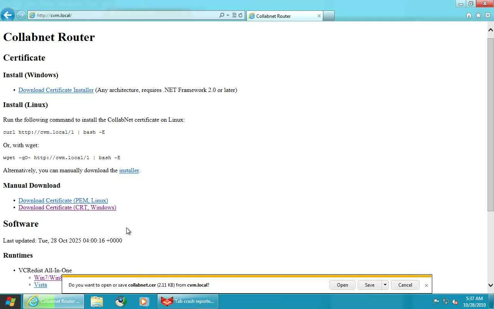Go back using the browser Back arrow

[7, 15]
